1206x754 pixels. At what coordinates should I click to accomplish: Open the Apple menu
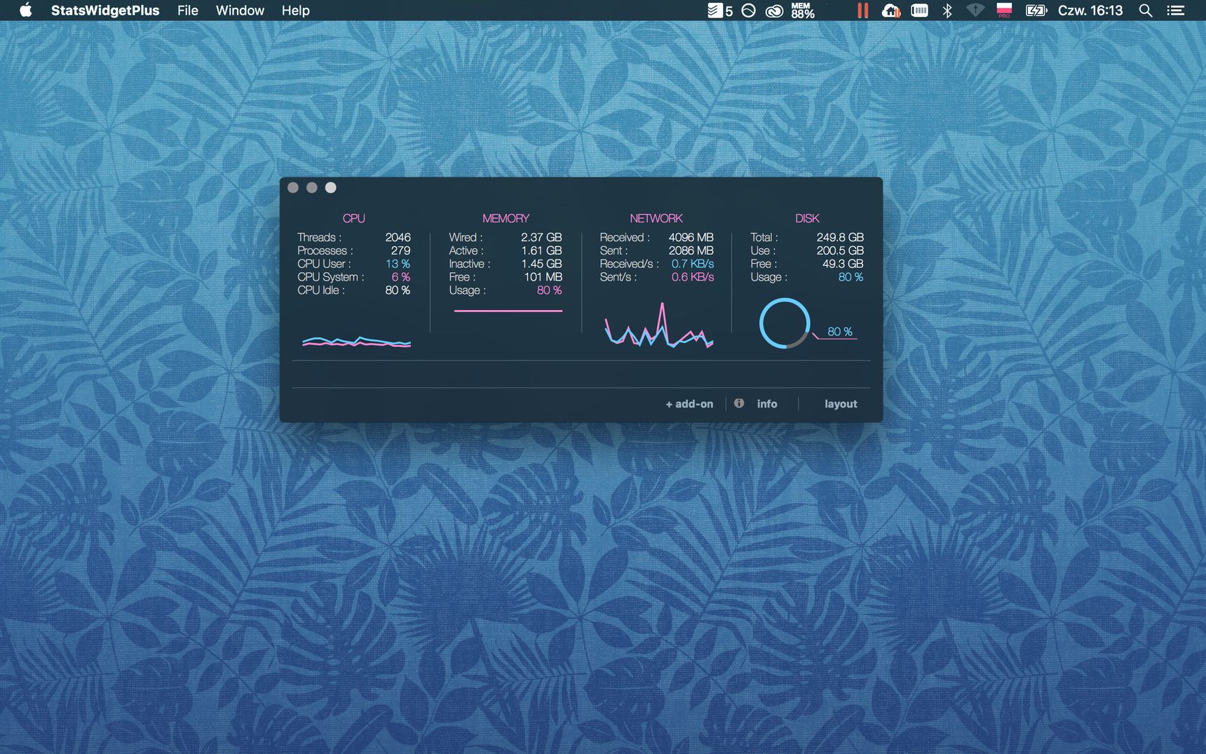click(x=26, y=11)
